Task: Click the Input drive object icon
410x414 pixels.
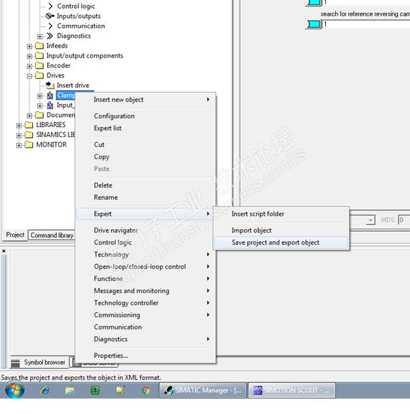Action: [50, 106]
